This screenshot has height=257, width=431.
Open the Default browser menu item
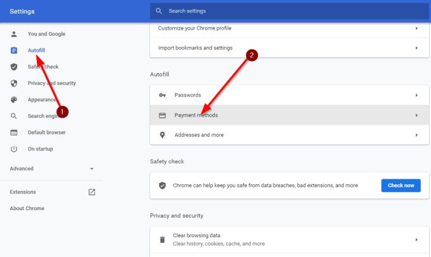(x=47, y=133)
